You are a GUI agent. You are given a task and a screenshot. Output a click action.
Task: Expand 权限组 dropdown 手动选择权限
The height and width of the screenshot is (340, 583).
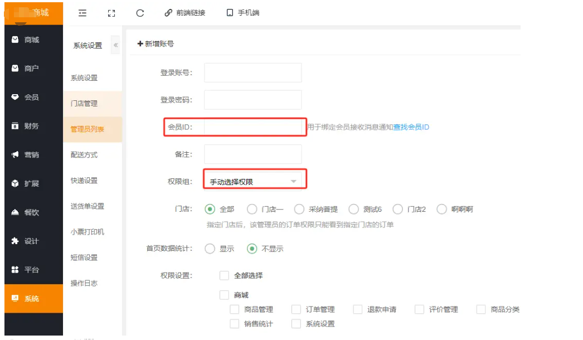pyautogui.click(x=254, y=181)
